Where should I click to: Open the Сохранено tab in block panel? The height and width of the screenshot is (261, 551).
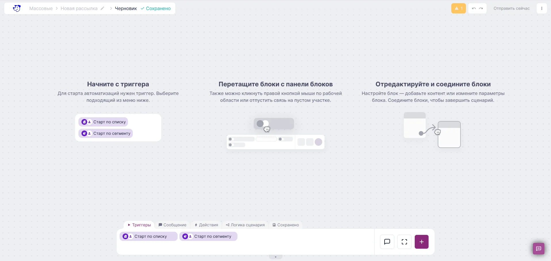(x=286, y=225)
